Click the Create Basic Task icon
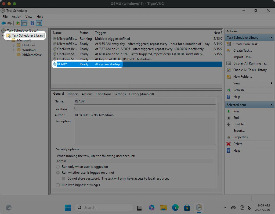The width and height of the screenshot is (275, 214). [229, 44]
